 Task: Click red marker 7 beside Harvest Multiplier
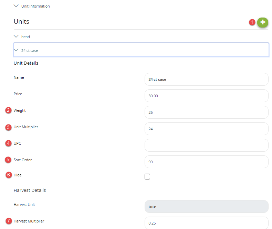coord(8,221)
